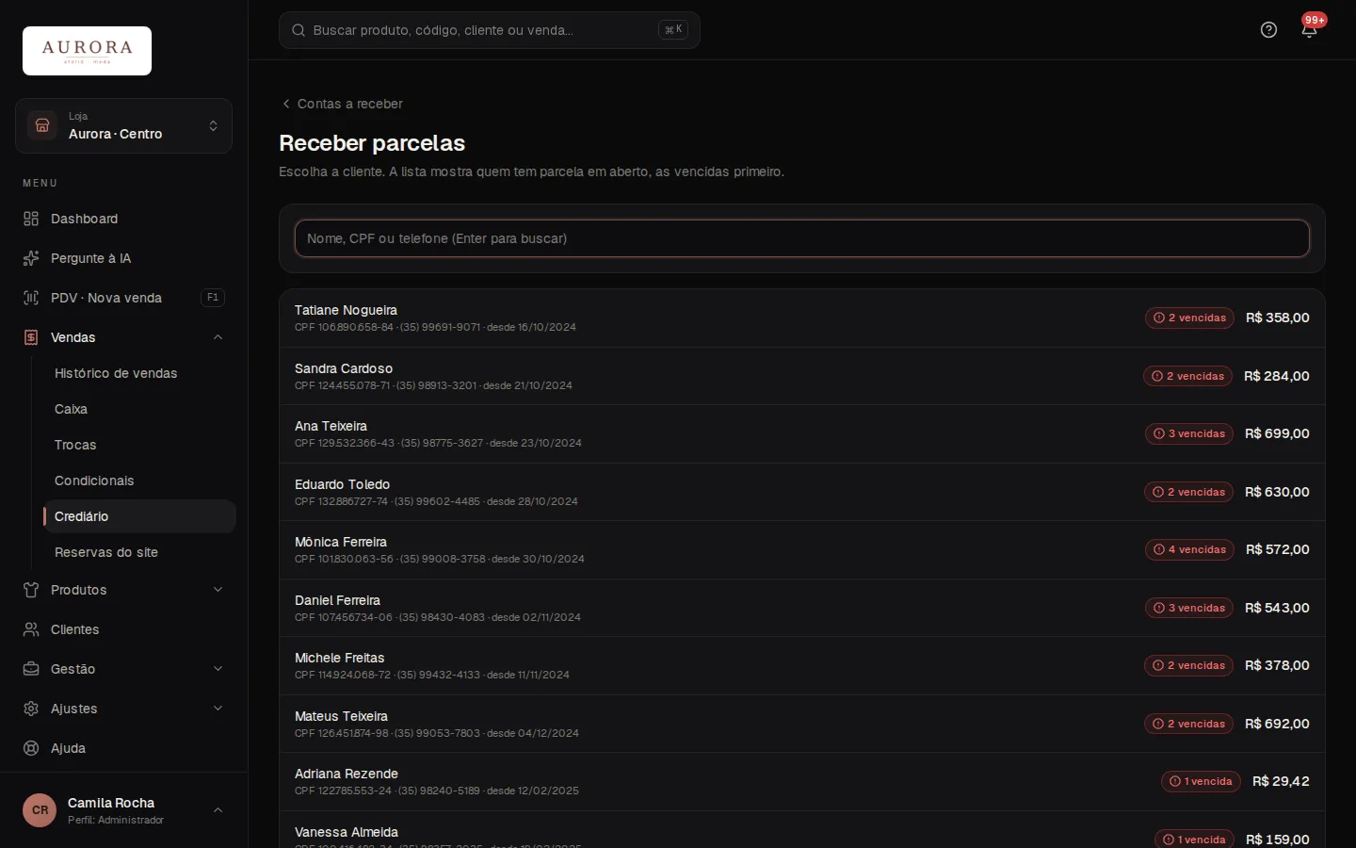The image size is (1356, 848).
Task: Open the store icon for Aurora Centro
Action: (x=42, y=125)
